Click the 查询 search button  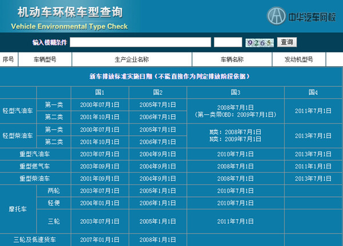pyautogui.click(x=286, y=42)
